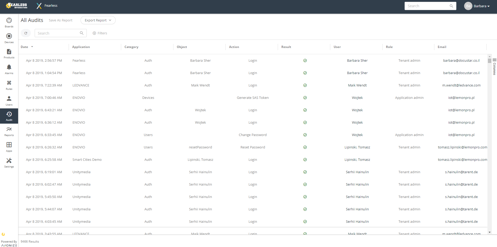Open the Settings panel

pos(9,163)
